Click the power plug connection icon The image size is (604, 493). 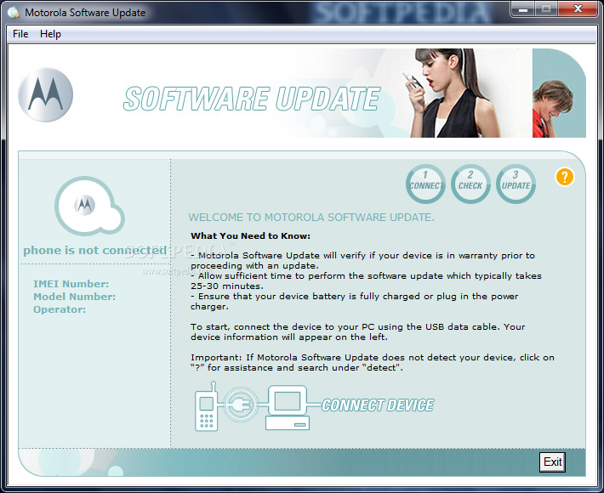(x=241, y=405)
